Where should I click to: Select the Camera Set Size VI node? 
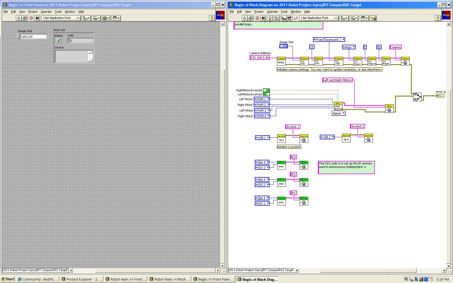click(x=304, y=61)
